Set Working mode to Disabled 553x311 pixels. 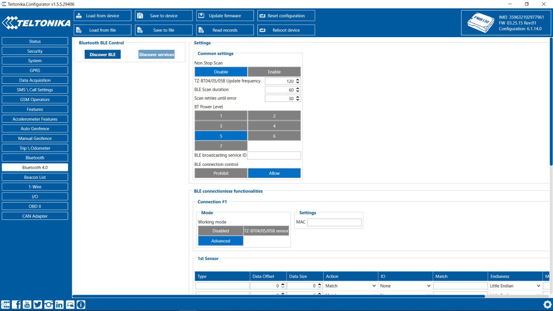coord(221,231)
